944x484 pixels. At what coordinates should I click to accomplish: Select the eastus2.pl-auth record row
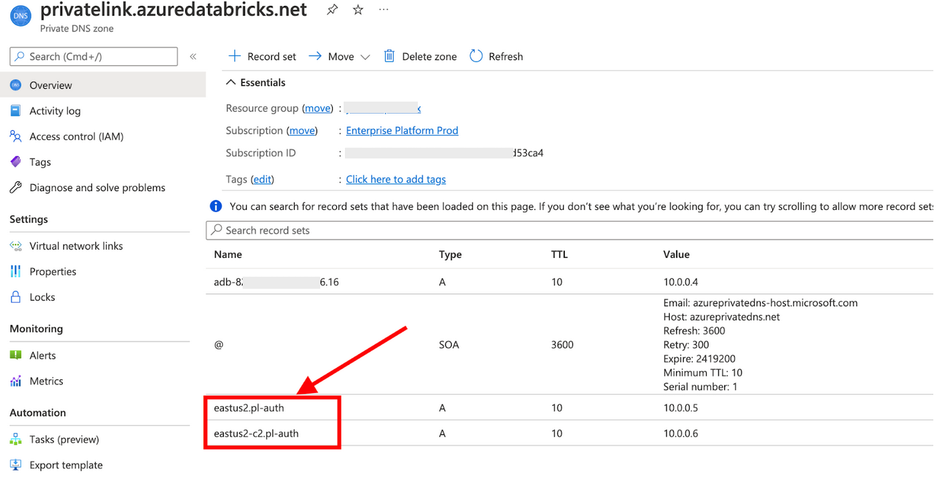click(249, 408)
